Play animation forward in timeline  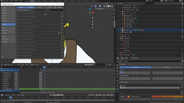pyautogui.click(x=59, y=95)
